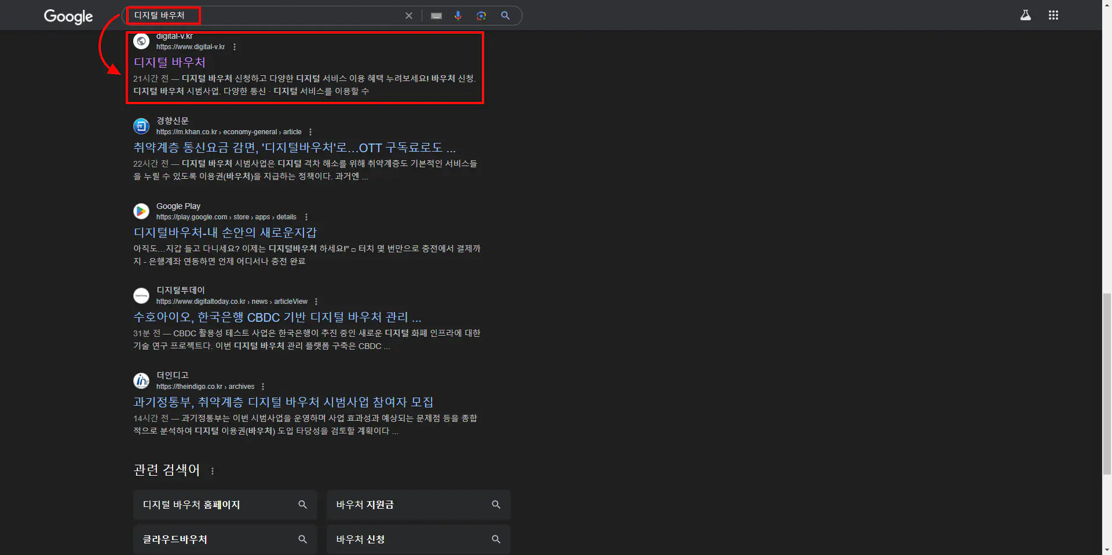Click the play.google.com breadcrumb URL
The height and width of the screenshot is (555, 1112).
pos(226,217)
